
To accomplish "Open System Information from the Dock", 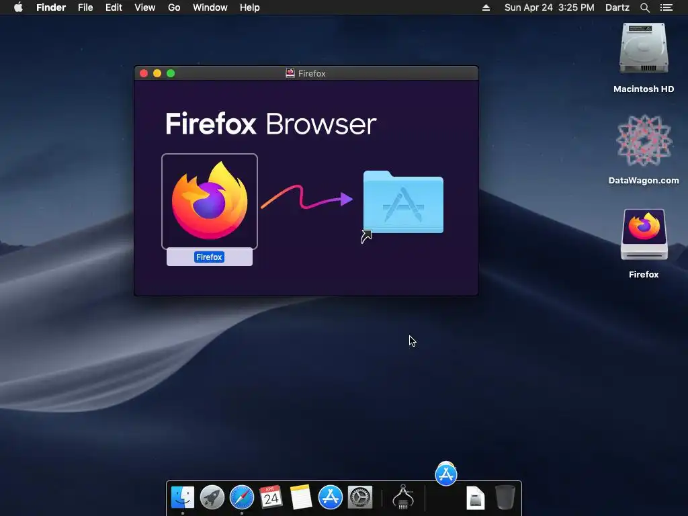I will tap(403, 497).
